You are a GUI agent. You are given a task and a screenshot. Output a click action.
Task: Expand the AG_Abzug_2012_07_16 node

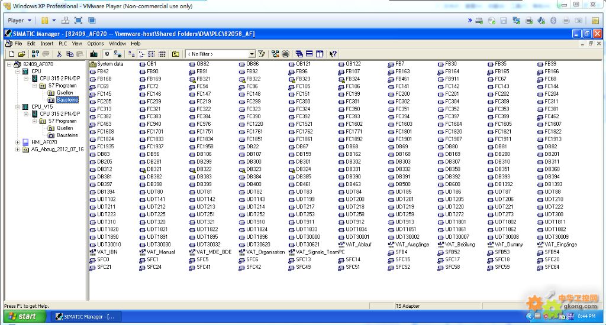pos(17,149)
